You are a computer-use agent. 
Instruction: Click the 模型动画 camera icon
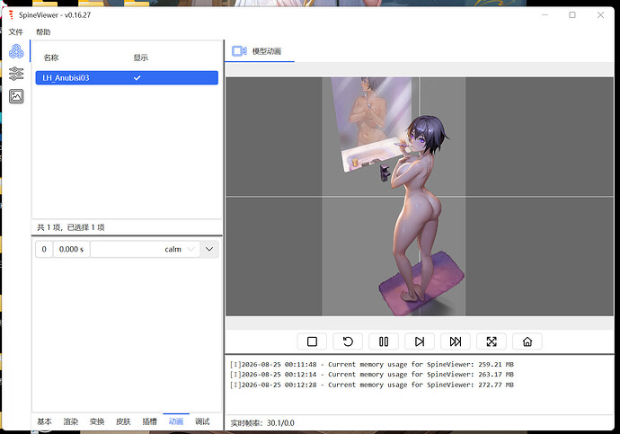tap(239, 51)
